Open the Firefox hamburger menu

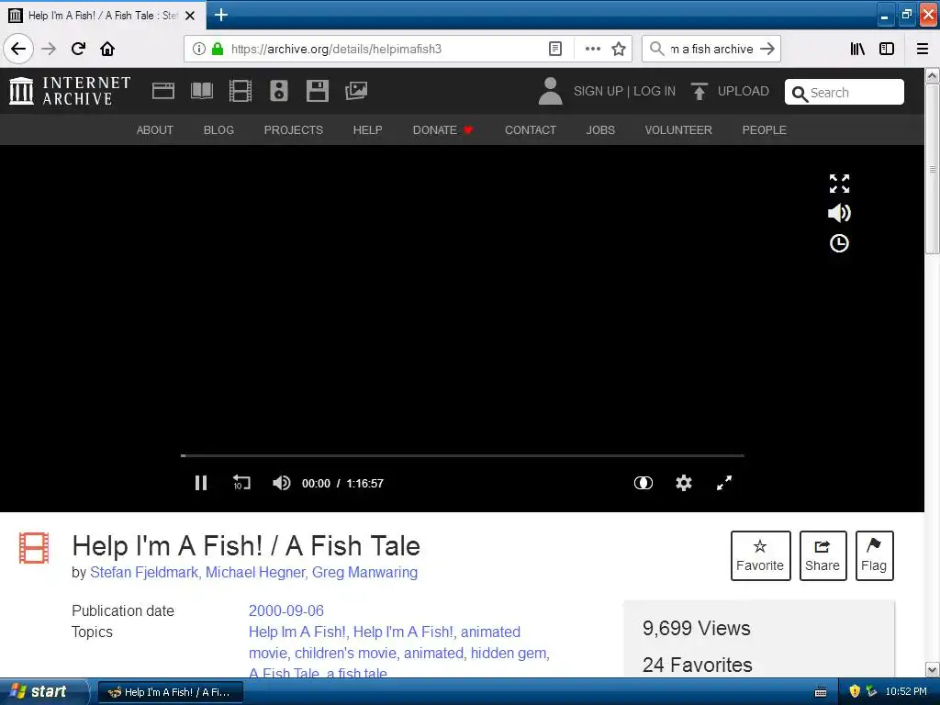[923, 49]
